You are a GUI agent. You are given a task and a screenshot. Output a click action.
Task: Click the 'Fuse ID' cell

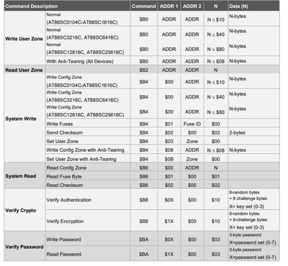[x=192, y=124]
